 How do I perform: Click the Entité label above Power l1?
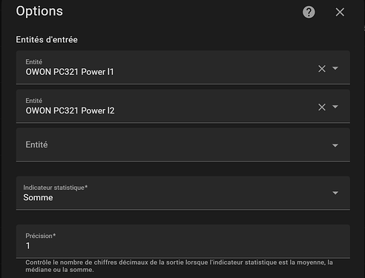click(34, 62)
